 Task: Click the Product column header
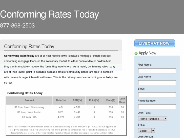[29, 101]
